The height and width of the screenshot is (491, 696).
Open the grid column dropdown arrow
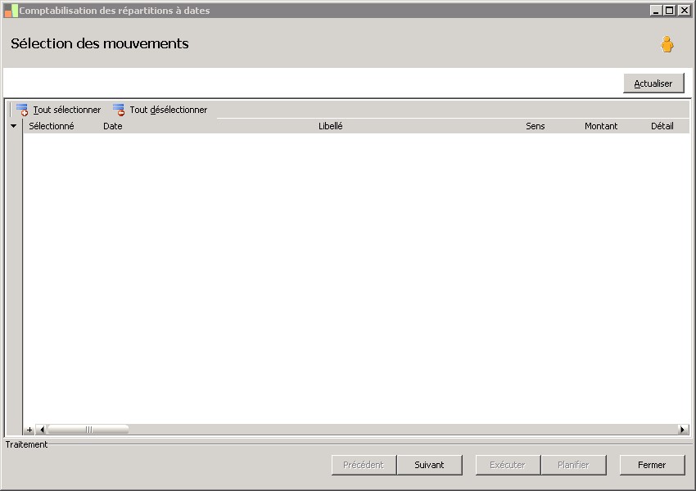(x=13, y=126)
